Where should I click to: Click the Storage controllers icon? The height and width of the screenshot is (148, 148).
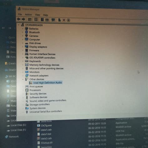click(x=27, y=105)
